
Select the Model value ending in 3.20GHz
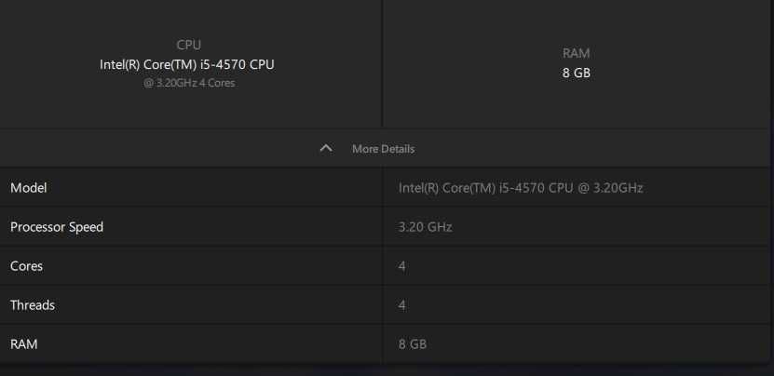pyautogui.click(x=521, y=188)
